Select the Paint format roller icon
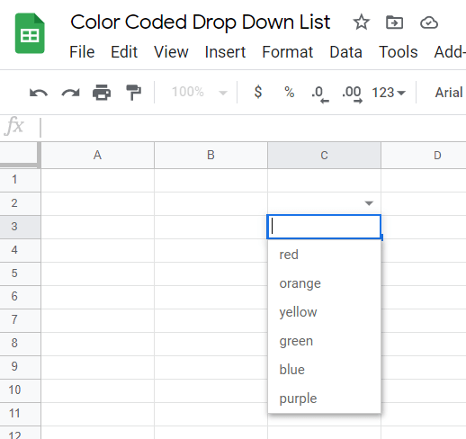 tap(133, 93)
